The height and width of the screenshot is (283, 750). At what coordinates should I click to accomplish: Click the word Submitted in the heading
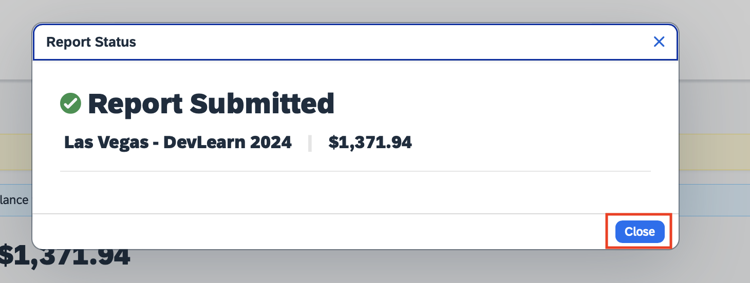(262, 104)
